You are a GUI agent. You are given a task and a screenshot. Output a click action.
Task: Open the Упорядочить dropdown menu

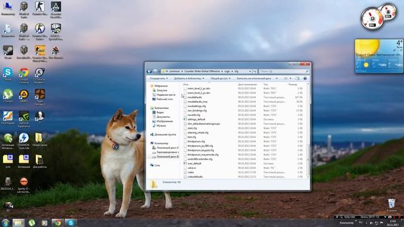click(x=158, y=78)
